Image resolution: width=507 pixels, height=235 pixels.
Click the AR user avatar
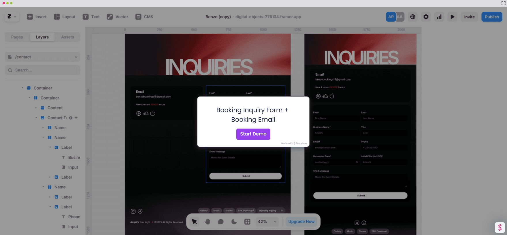point(391,17)
